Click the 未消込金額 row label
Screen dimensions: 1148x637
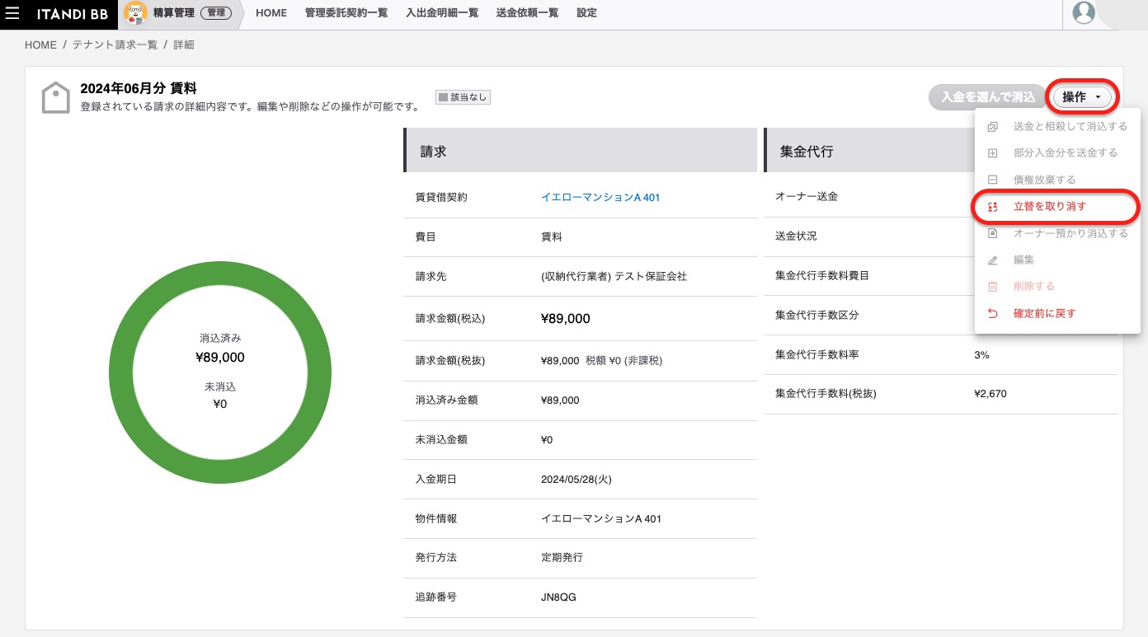(x=441, y=440)
